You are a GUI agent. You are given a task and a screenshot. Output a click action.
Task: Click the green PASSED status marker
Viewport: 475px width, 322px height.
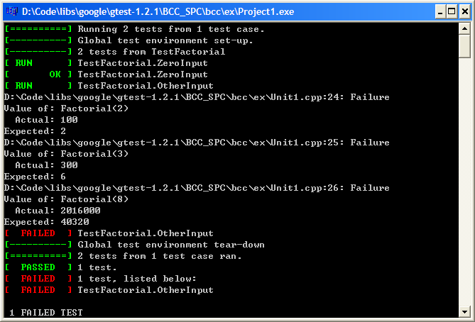pyautogui.click(x=38, y=267)
